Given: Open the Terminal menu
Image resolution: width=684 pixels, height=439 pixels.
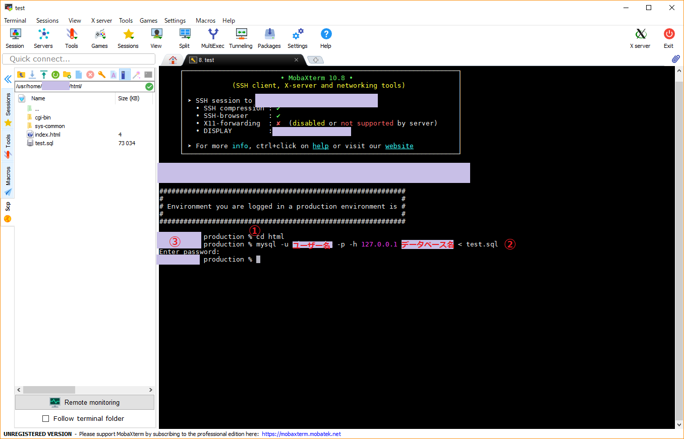Looking at the screenshot, I should coord(15,21).
